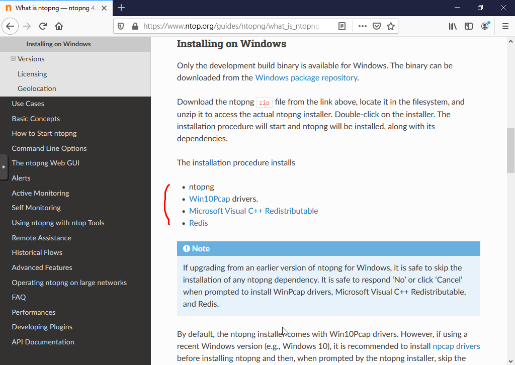The image size is (515, 365).
Task: Open The ntopng Web GUI chapter
Action: (x=46, y=163)
